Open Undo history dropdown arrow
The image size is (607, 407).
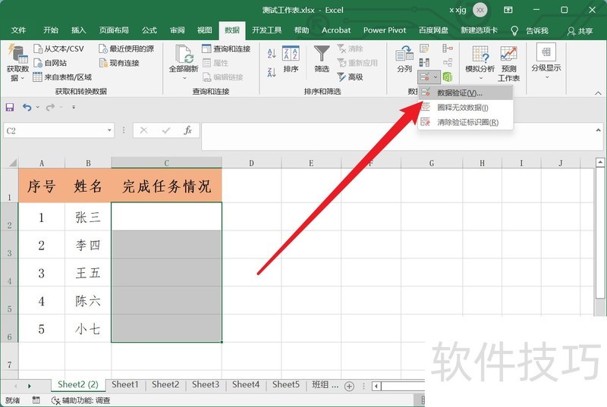[x=37, y=107]
